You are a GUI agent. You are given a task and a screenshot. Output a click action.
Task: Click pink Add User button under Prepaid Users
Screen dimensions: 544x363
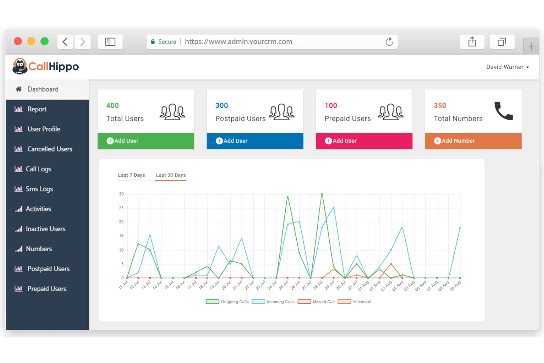click(364, 141)
